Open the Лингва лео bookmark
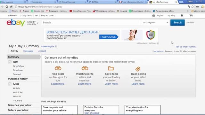Viewport: 205px width, 115px height. (37, 11)
